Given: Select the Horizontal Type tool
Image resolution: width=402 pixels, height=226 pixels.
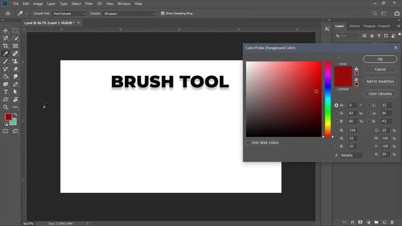Looking at the screenshot, I should point(6,92).
